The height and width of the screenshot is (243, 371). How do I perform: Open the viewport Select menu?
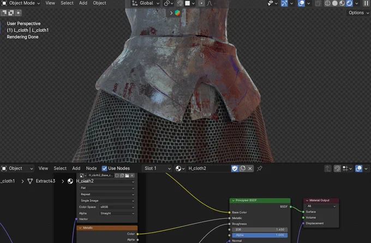point(67,3)
